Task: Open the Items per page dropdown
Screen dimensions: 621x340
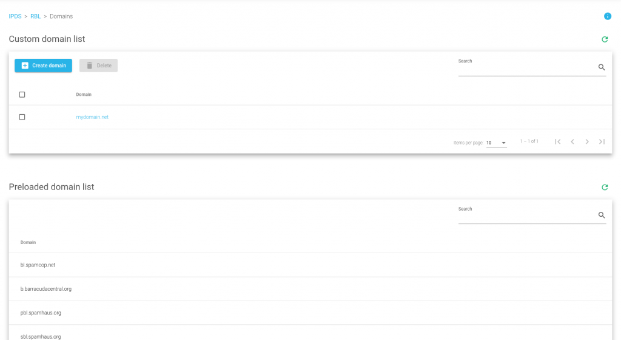Action: (x=496, y=143)
